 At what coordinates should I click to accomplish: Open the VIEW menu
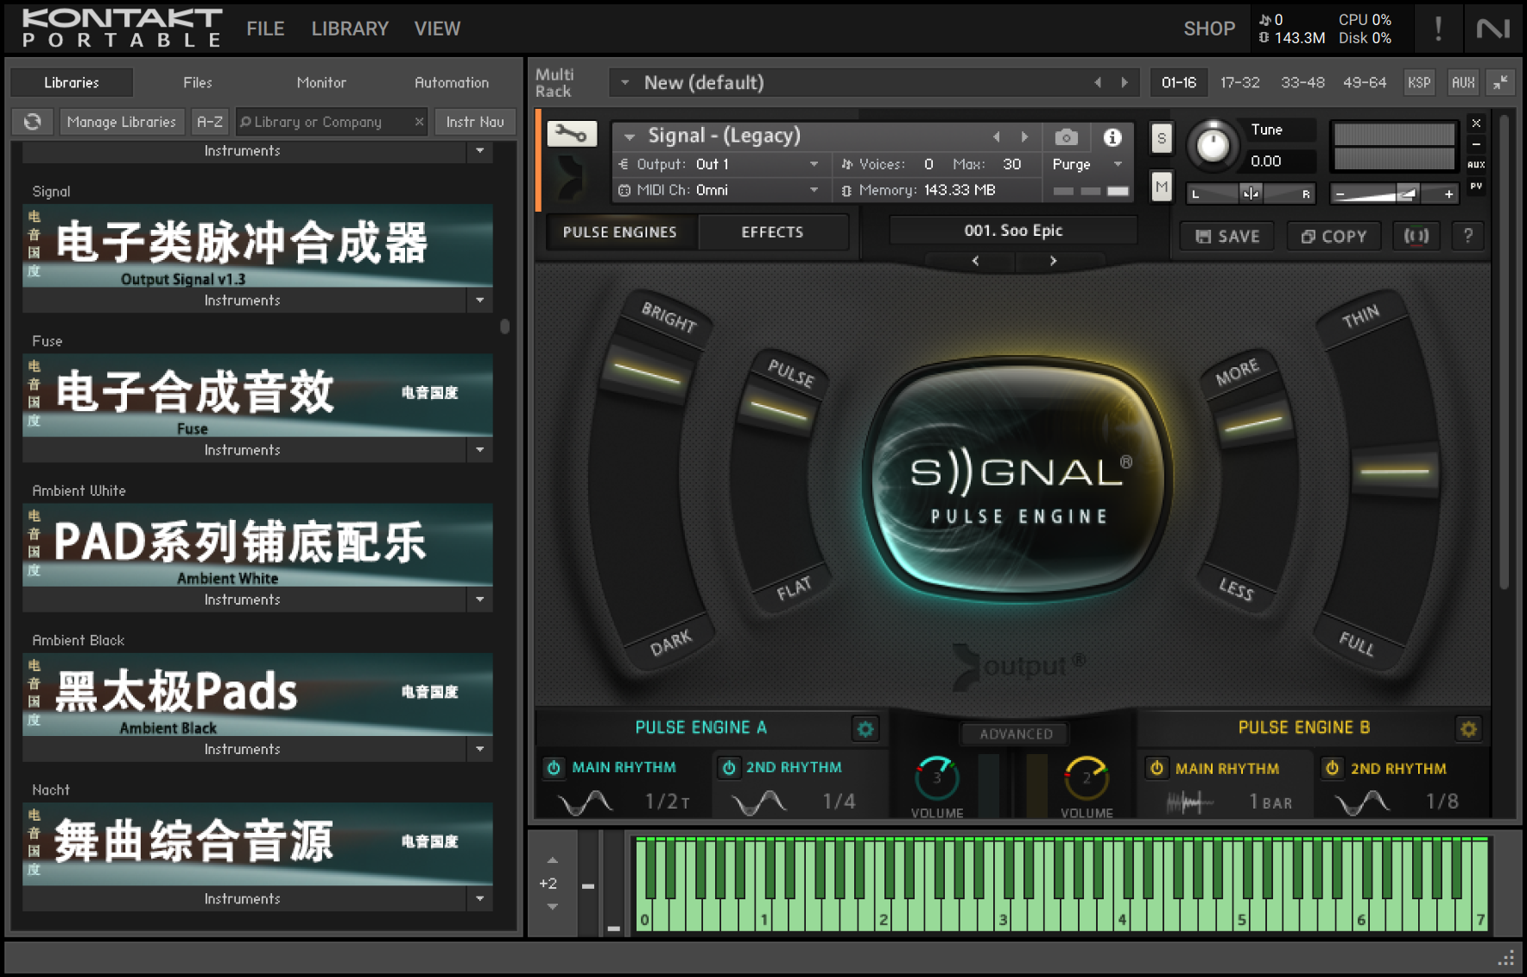coord(437,29)
